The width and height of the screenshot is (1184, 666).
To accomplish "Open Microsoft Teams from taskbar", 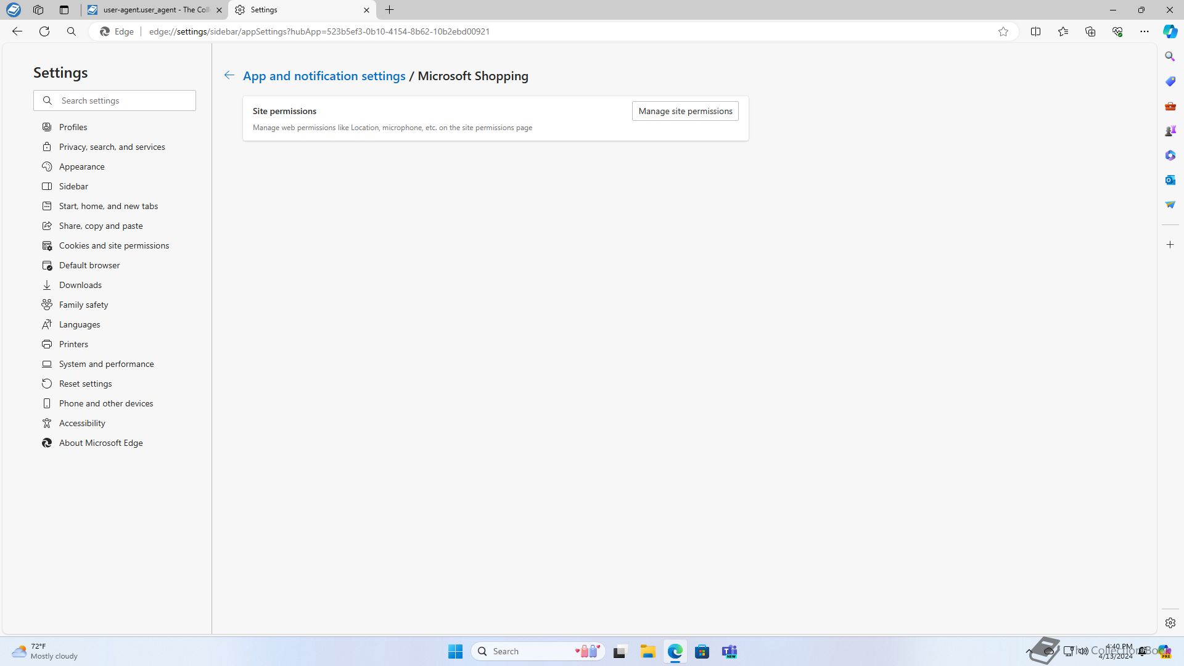I will pos(730,651).
